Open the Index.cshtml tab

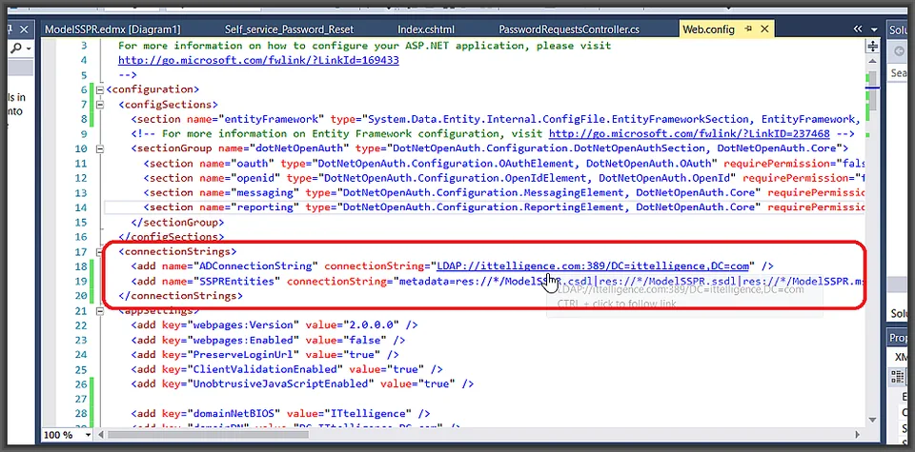coord(425,29)
